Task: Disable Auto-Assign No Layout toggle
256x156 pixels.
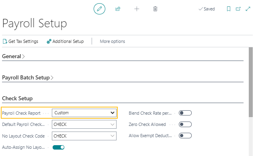Action: point(58,147)
